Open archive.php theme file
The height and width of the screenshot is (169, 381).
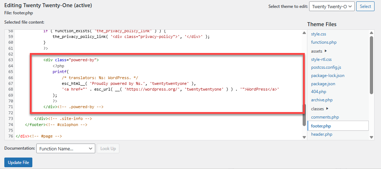[322, 100]
